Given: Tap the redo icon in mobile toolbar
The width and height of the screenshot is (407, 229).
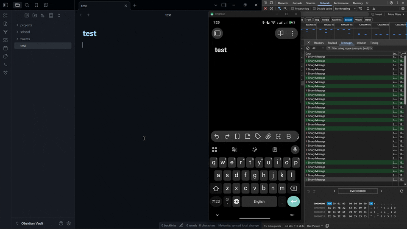Looking at the screenshot, I should (x=227, y=136).
